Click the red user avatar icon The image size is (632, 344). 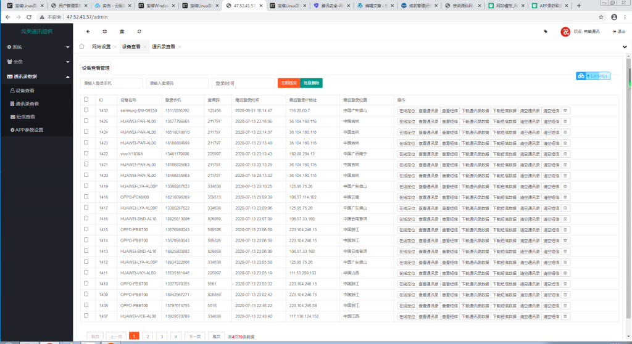point(565,31)
